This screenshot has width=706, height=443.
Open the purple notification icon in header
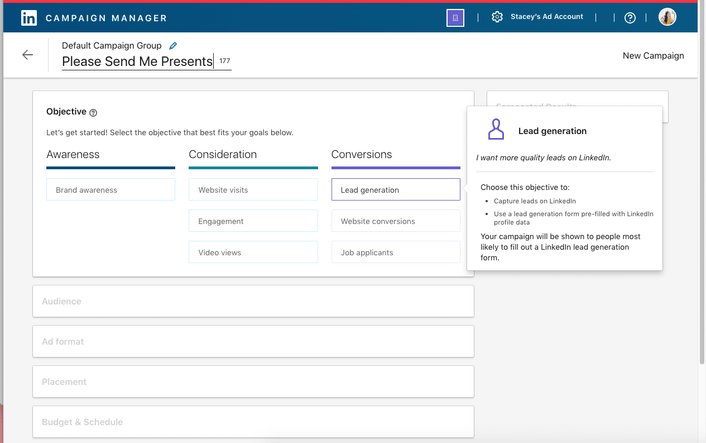click(455, 18)
